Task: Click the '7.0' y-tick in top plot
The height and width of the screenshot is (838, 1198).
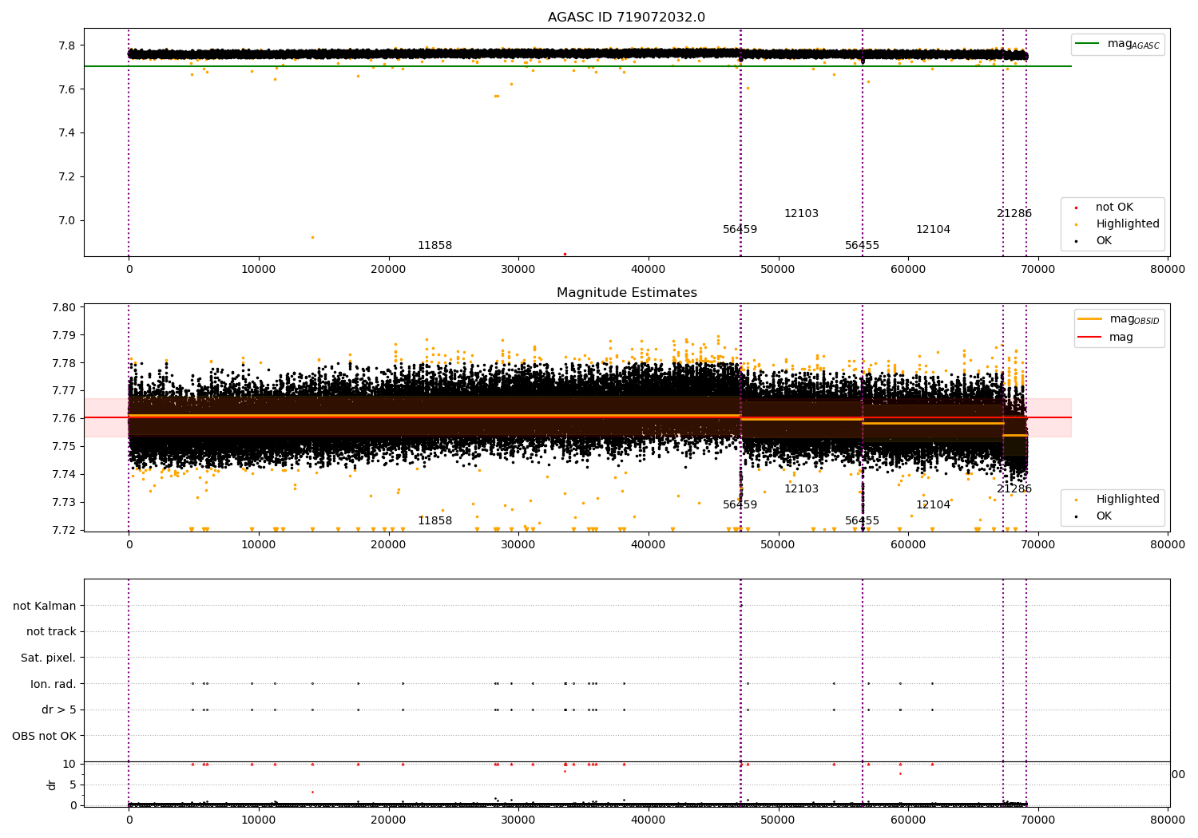Action: click(69, 221)
